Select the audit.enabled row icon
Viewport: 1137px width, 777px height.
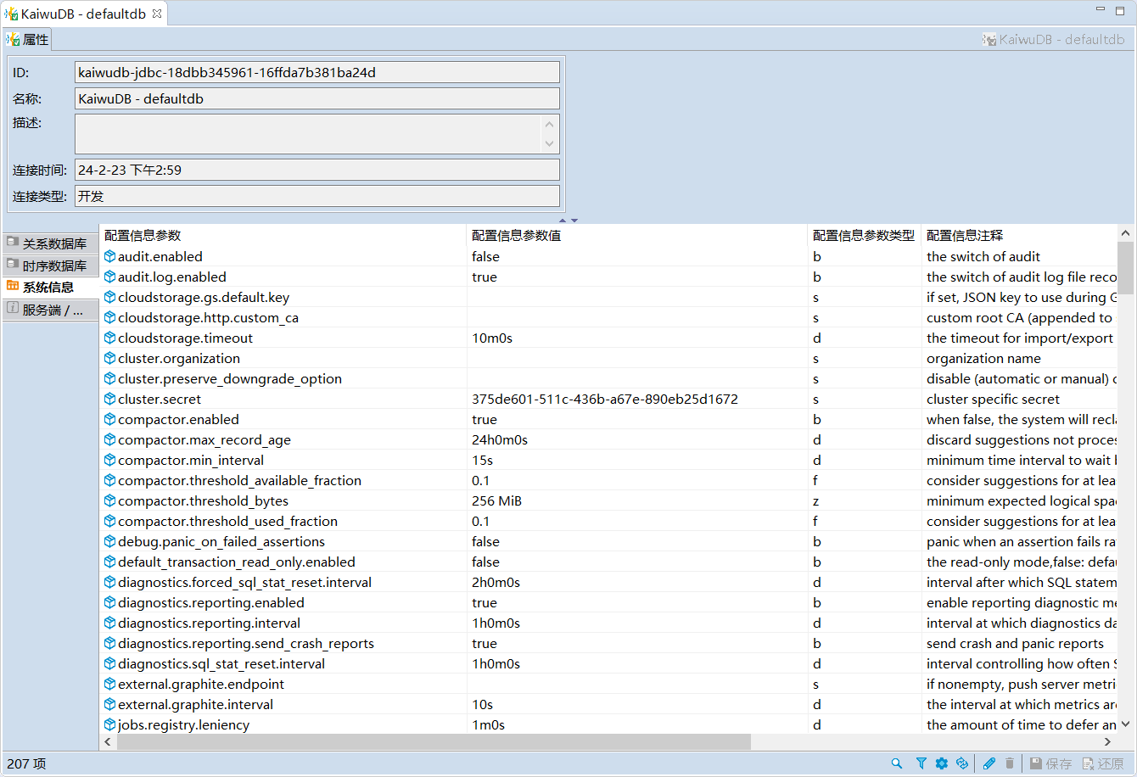[109, 256]
